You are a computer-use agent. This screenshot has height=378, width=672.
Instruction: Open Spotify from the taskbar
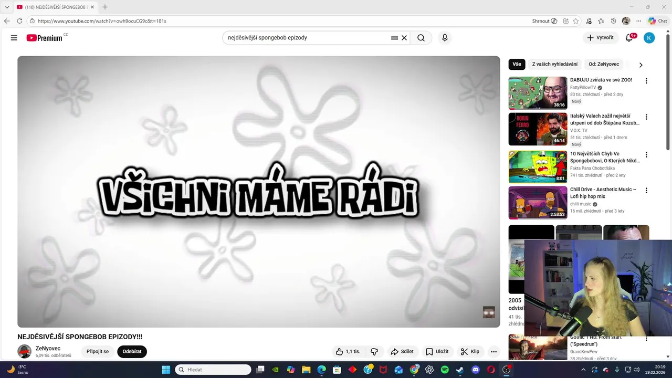click(445, 370)
